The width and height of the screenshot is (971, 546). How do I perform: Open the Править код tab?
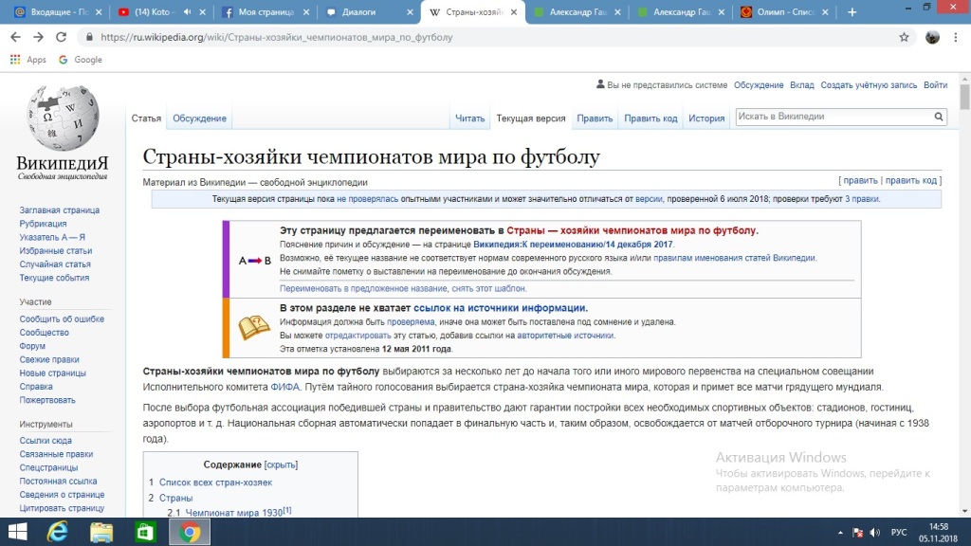click(650, 118)
